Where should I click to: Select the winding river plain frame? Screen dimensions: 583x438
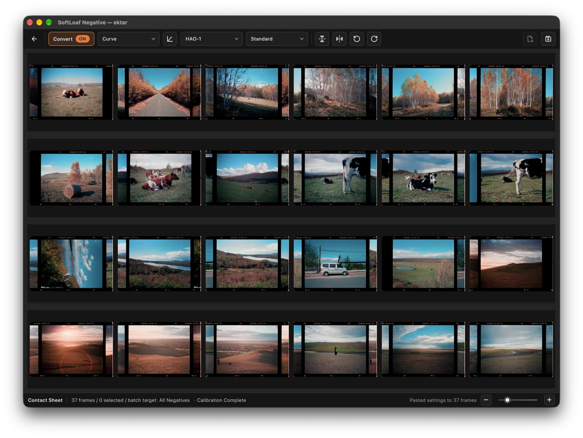[x=511, y=349]
